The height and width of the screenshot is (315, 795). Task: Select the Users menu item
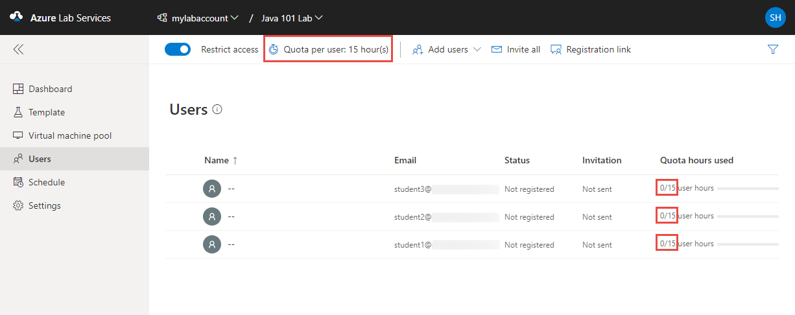[x=75, y=159]
